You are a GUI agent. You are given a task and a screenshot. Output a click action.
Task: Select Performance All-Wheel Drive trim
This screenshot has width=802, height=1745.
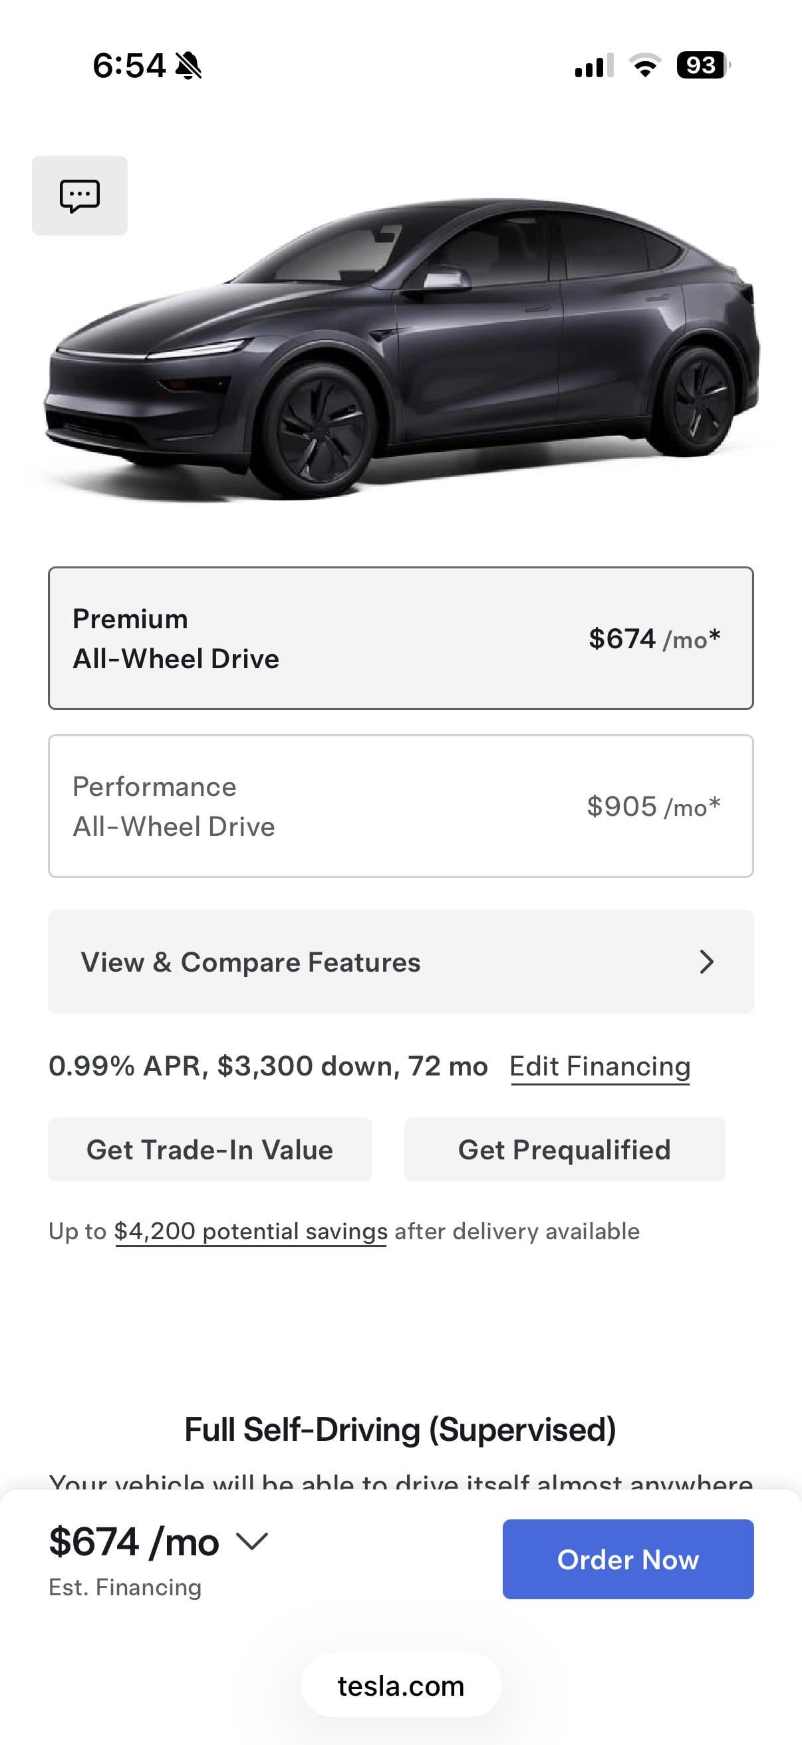[400, 806]
